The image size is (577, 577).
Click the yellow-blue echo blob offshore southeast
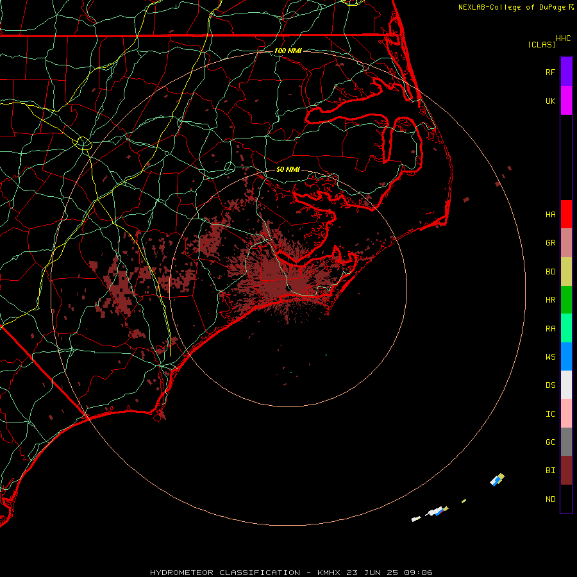pyautogui.click(x=497, y=480)
